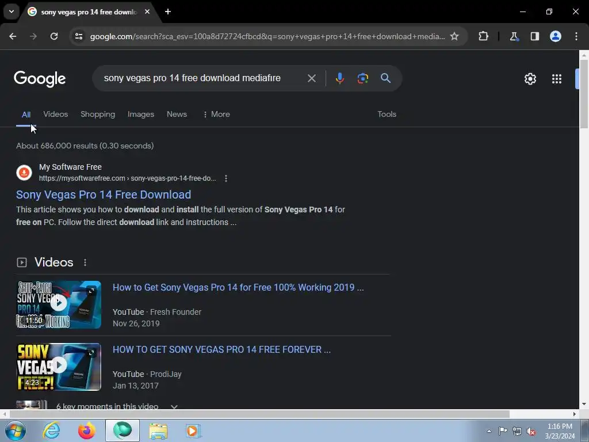589x442 pixels.
Task: Open the network tray icon
Action: (517, 431)
